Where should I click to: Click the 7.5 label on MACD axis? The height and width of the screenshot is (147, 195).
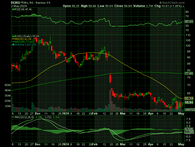pos(188,119)
